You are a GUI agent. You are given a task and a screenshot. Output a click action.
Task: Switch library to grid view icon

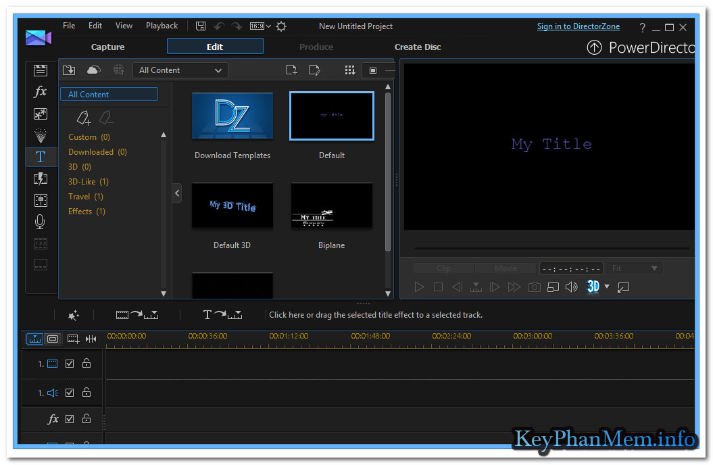[349, 70]
